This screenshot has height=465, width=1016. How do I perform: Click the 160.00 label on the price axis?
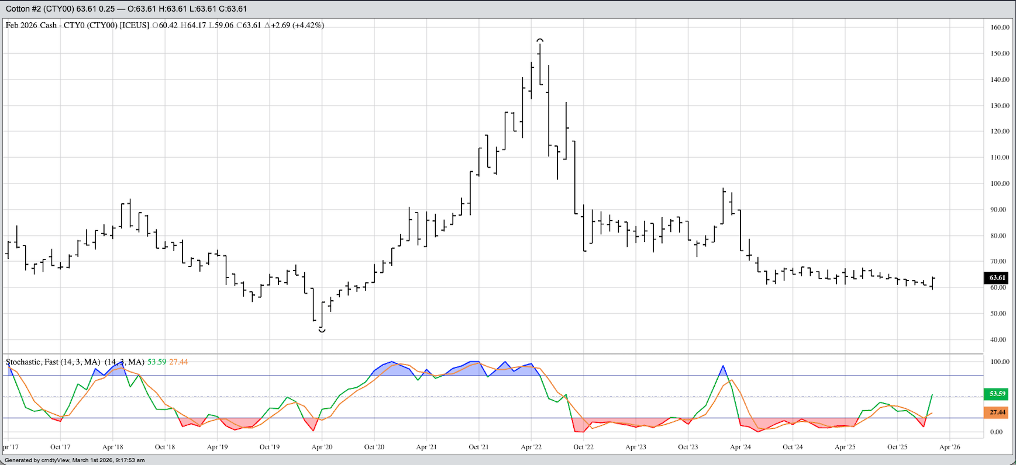click(x=1000, y=27)
